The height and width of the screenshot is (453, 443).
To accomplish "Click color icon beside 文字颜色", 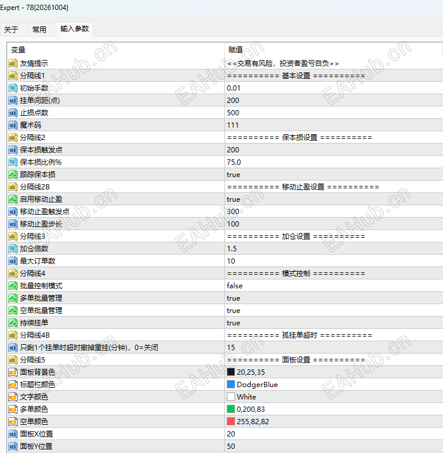I will 13,397.
